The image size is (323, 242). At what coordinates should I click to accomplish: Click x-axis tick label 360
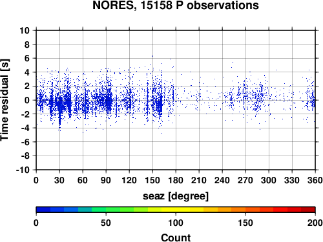tap(315, 180)
